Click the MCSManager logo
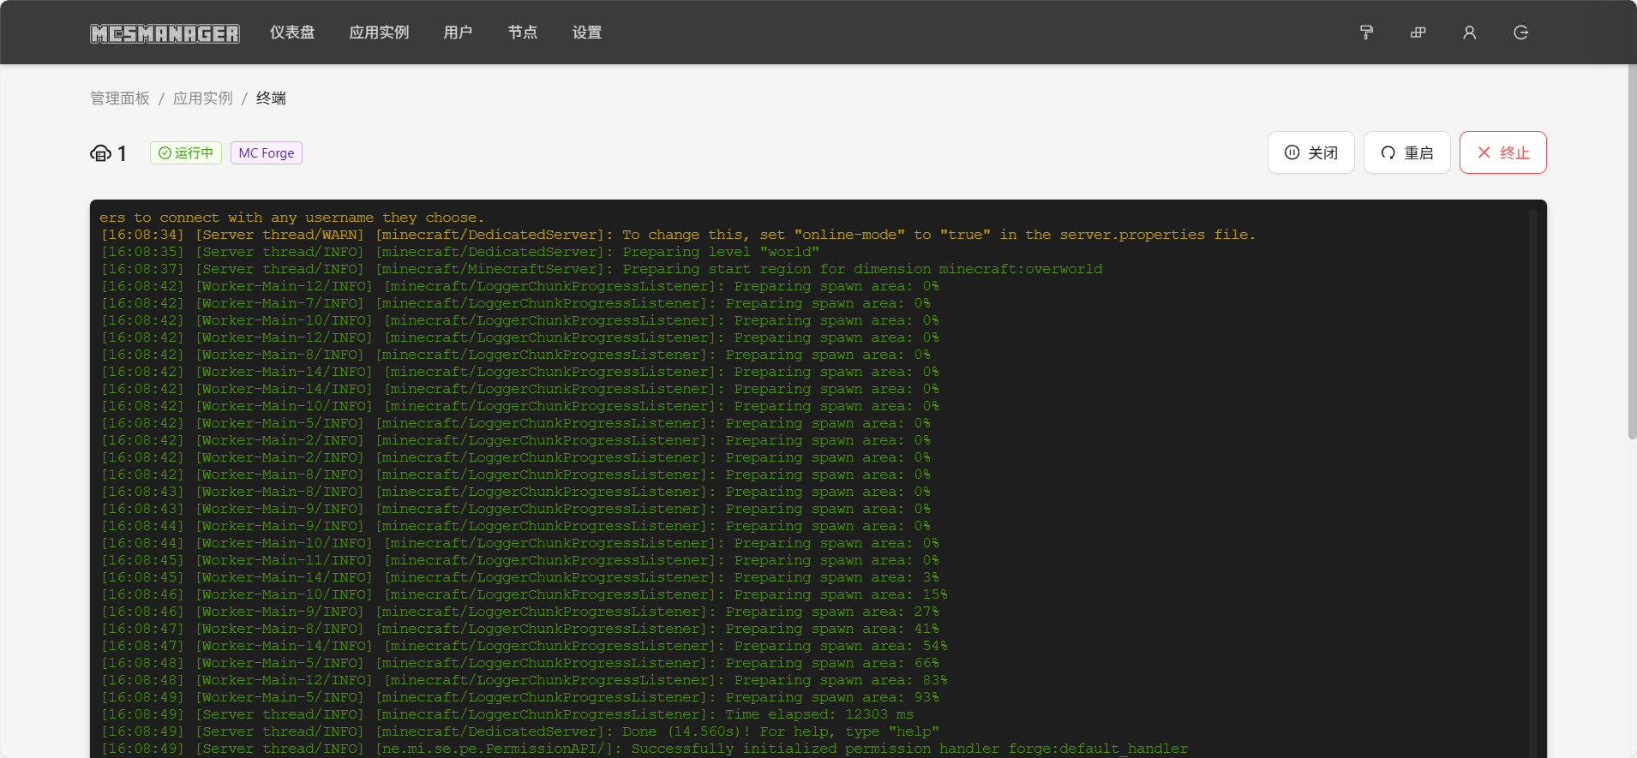The width and height of the screenshot is (1637, 758). click(165, 33)
